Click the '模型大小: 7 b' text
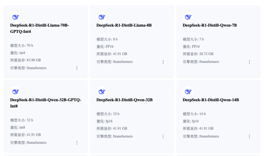 (193, 39)
